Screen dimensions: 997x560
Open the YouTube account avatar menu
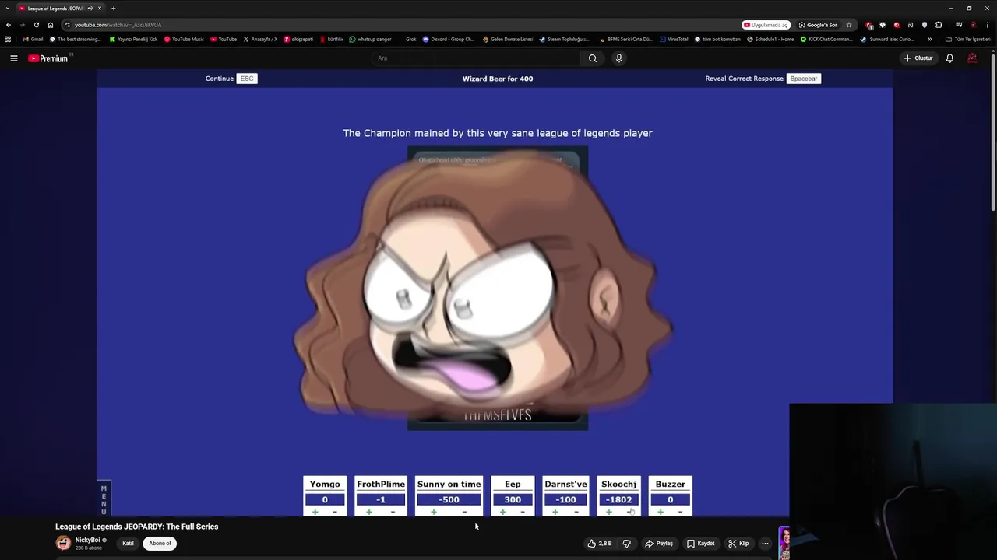click(972, 58)
